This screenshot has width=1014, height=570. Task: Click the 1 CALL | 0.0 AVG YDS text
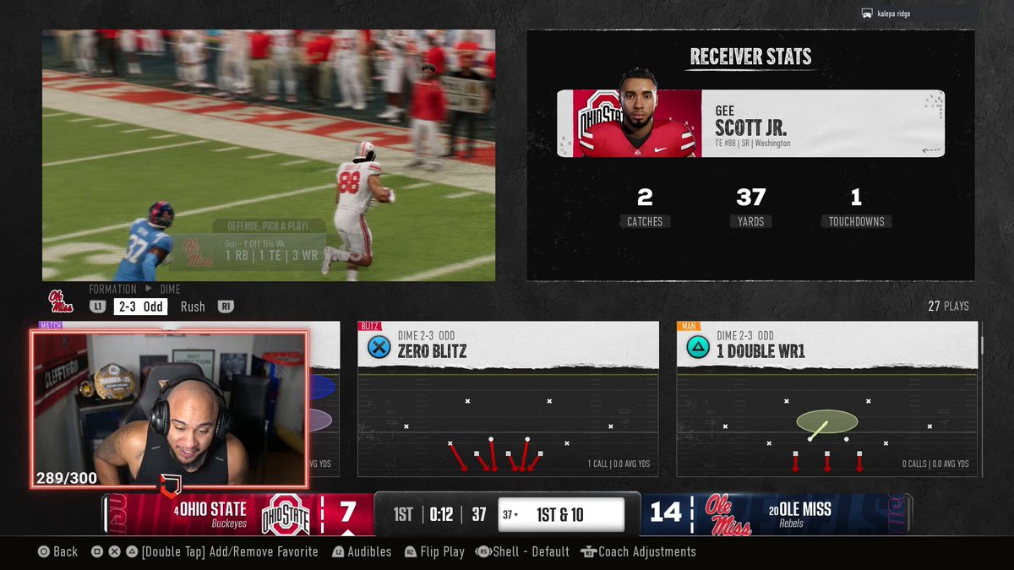tap(619, 464)
